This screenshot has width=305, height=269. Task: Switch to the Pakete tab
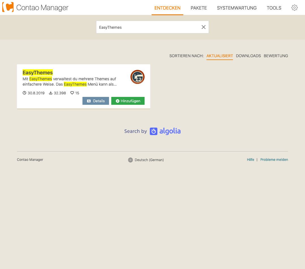pyautogui.click(x=199, y=8)
